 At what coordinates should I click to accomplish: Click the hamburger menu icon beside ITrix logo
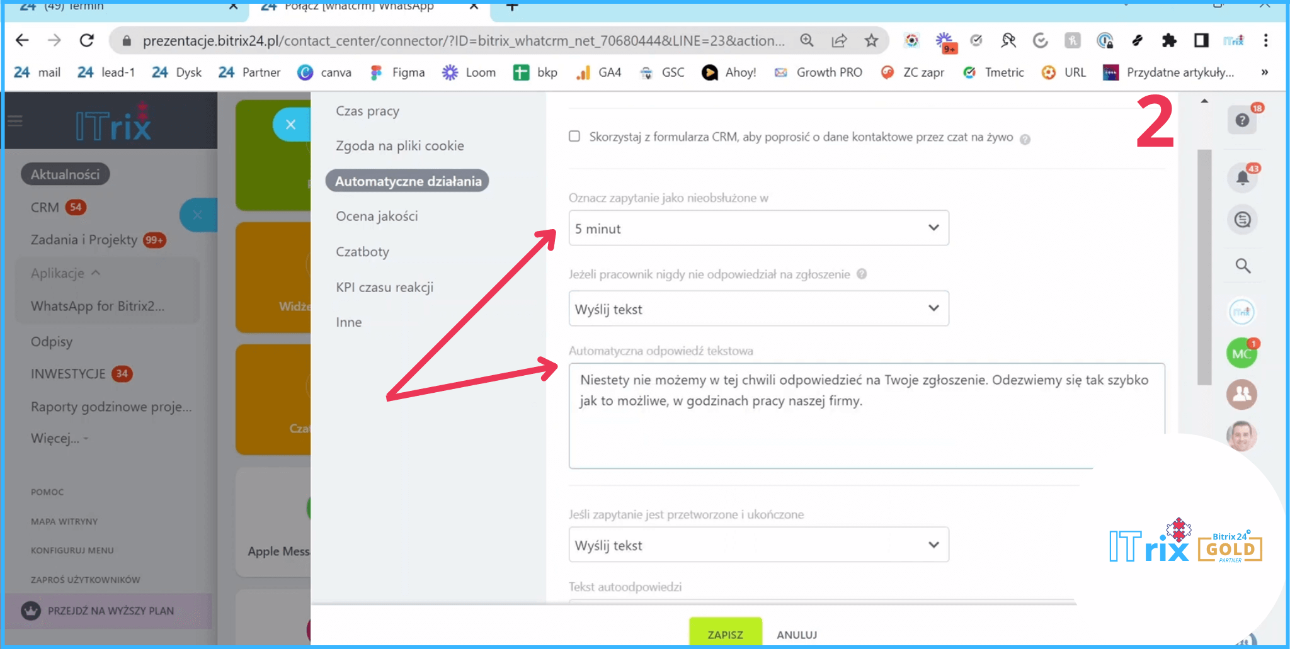(15, 121)
